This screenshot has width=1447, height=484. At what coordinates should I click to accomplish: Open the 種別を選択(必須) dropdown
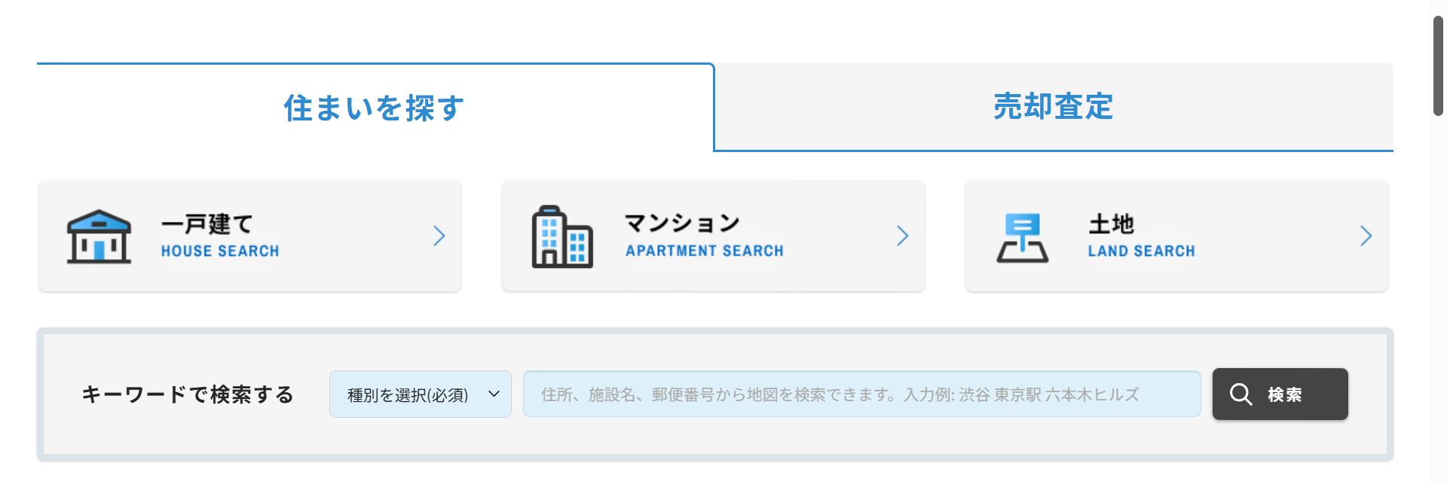point(408,394)
